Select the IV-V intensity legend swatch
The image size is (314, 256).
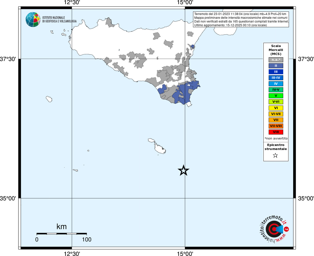point(276,90)
